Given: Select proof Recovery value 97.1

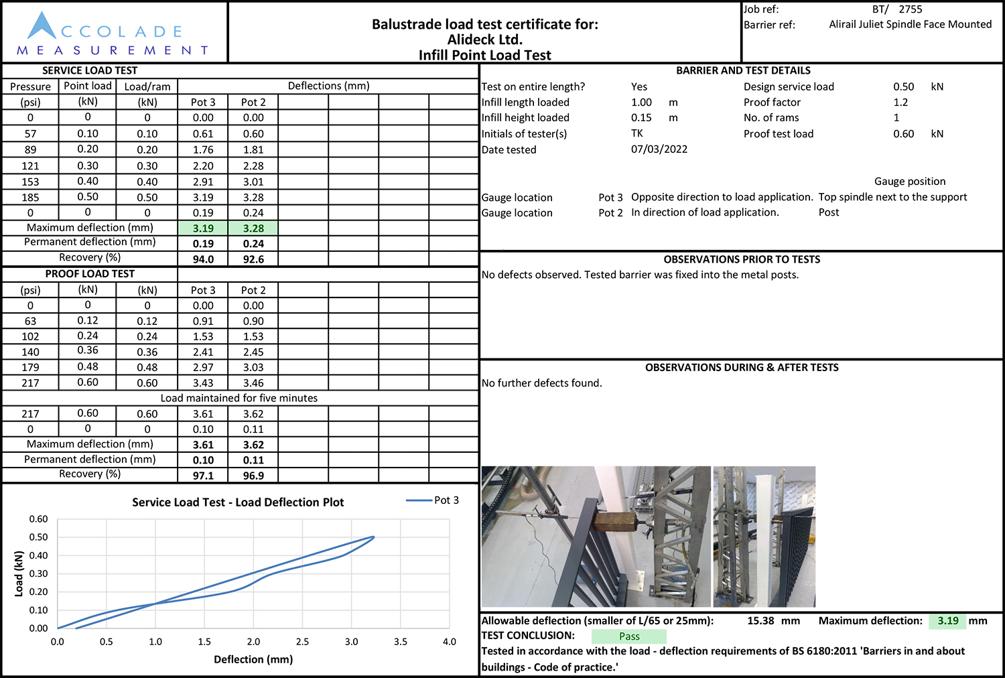Looking at the screenshot, I should click(x=203, y=476).
